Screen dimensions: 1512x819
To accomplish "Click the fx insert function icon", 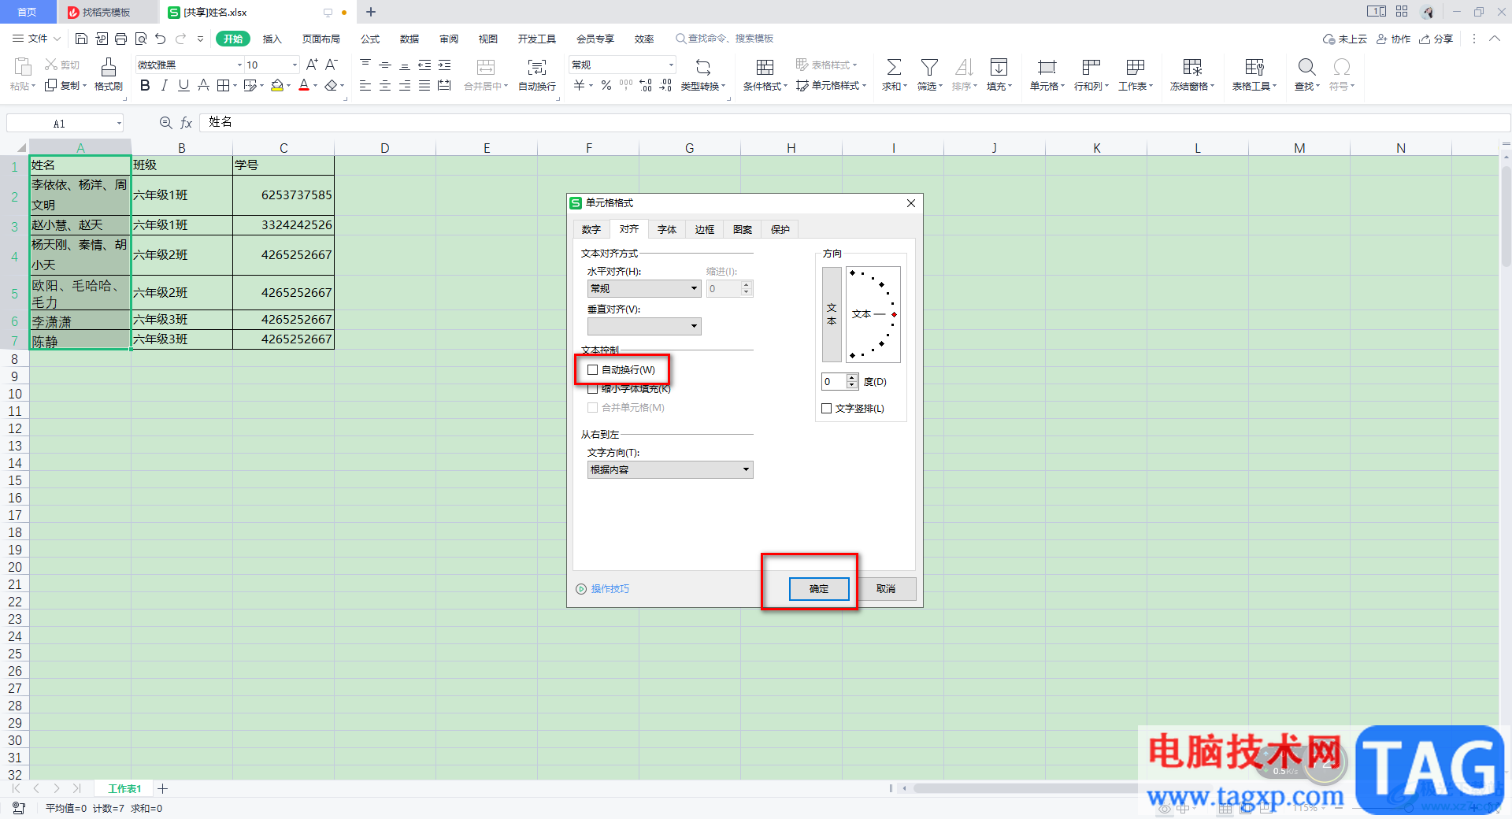I will (187, 123).
